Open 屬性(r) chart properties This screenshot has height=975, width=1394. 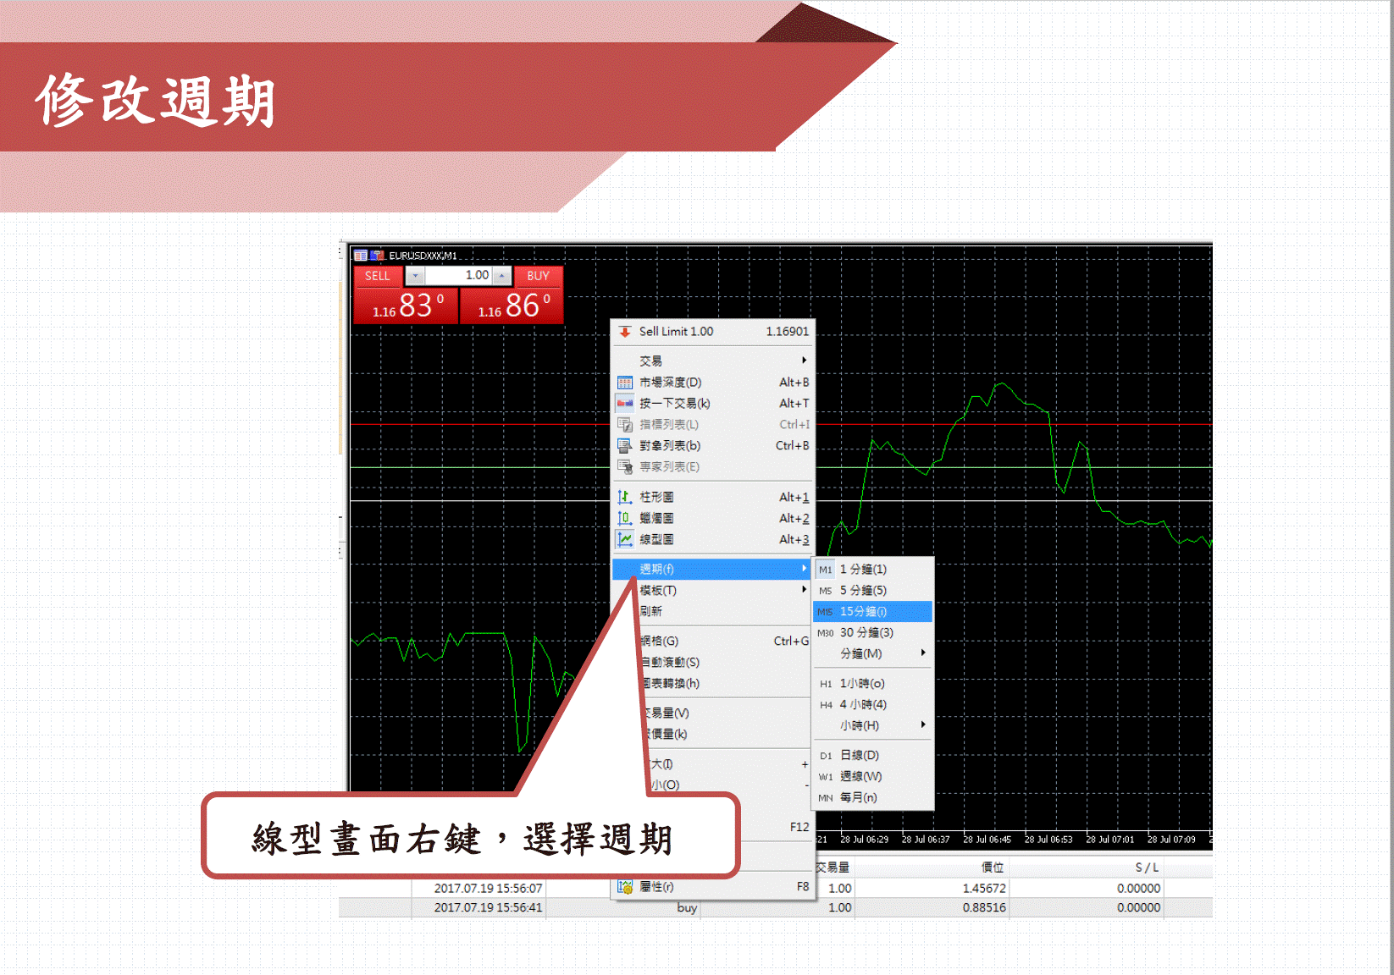coord(712,887)
